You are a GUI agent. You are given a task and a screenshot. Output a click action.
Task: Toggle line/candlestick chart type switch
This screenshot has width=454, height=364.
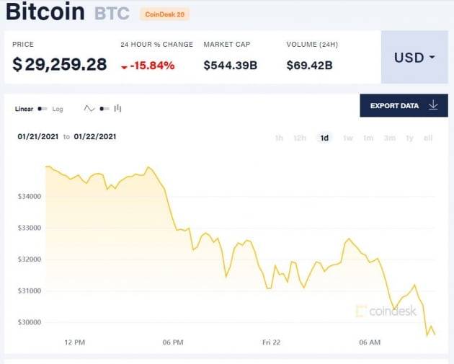click(104, 109)
